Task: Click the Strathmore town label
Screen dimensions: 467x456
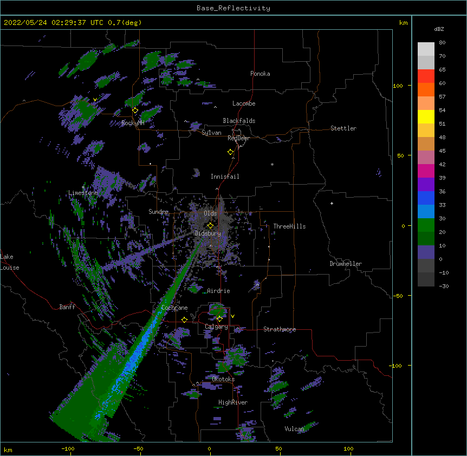Action: (x=280, y=329)
